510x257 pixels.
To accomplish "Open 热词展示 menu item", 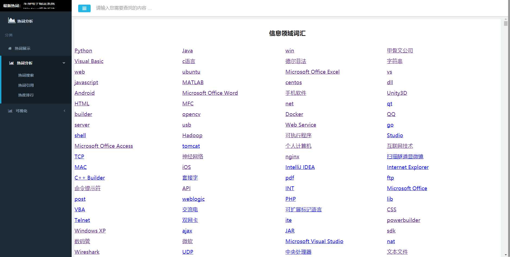I will coord(23,48).
